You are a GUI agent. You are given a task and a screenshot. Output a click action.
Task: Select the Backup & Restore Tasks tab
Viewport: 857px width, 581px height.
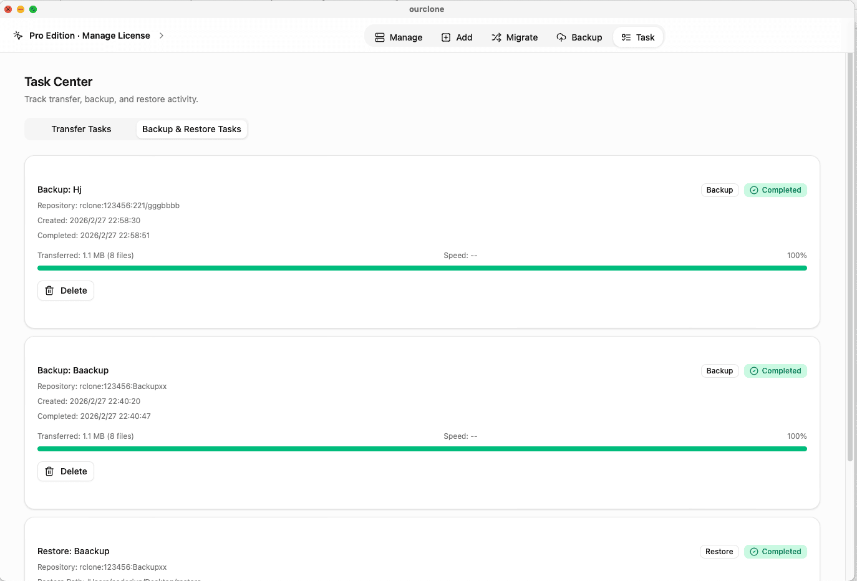coord(191,129)
